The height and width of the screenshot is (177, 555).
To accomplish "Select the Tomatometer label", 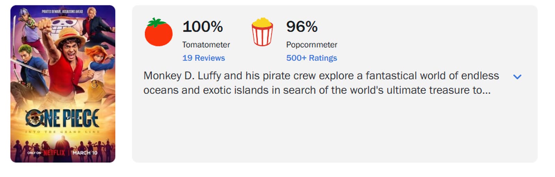I will 206,45.
